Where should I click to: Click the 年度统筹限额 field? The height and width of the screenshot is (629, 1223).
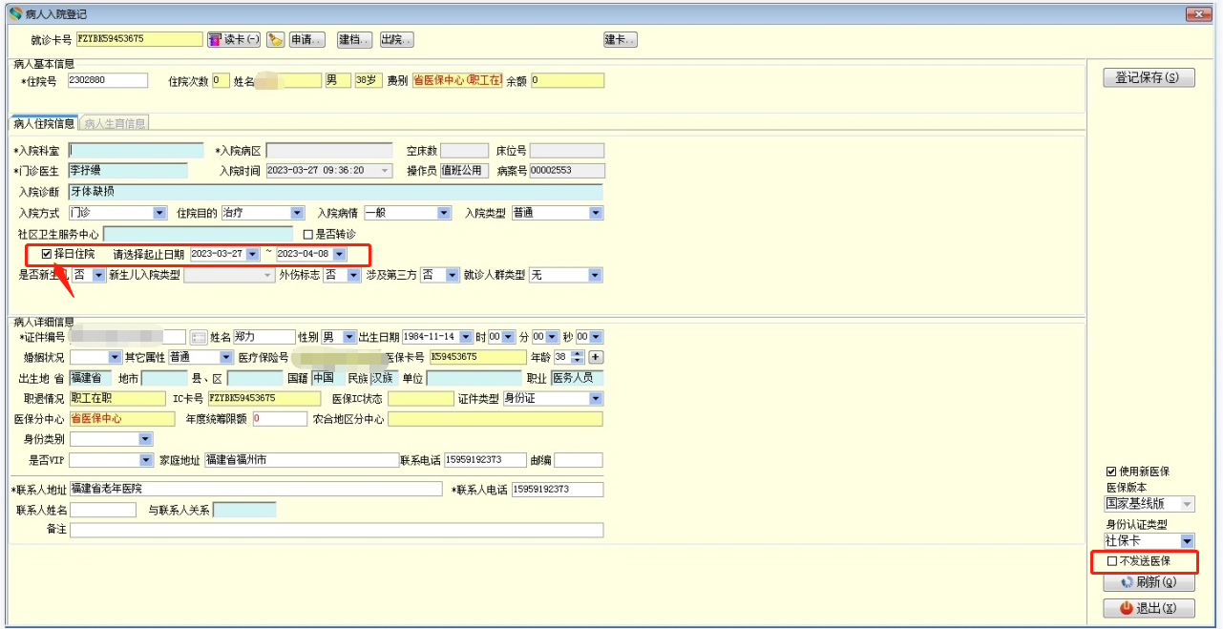coord(280,419)
